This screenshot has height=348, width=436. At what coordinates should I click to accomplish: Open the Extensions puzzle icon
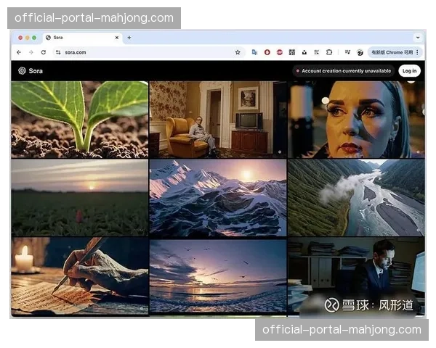click(329, 52)
